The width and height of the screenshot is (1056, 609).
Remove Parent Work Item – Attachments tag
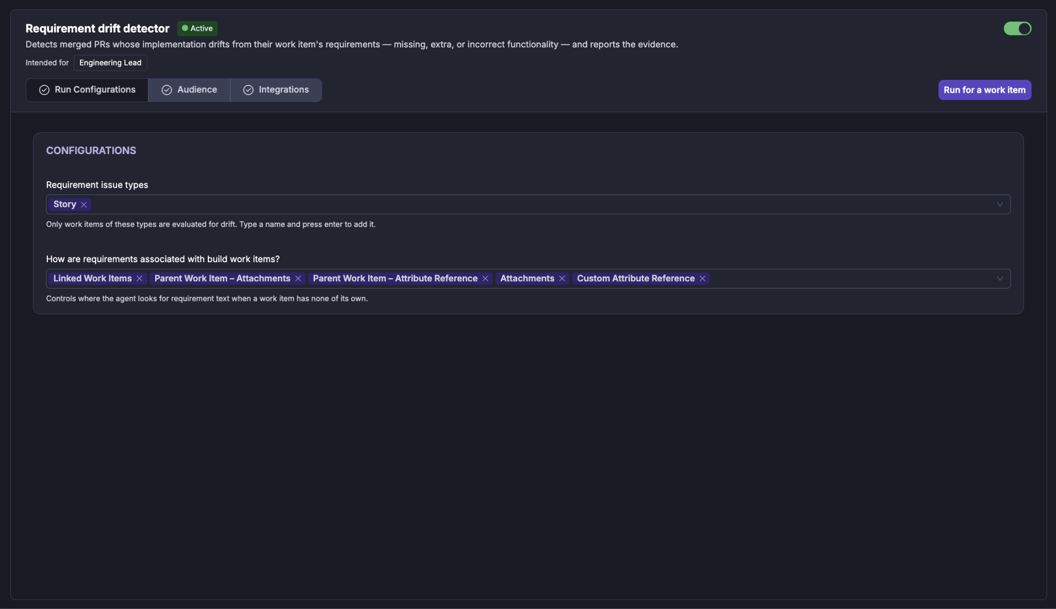tap(298, 279)
